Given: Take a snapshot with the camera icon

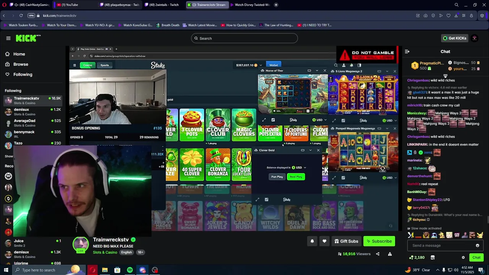Looking at the screenshot, I should click(x=426, y=16).
